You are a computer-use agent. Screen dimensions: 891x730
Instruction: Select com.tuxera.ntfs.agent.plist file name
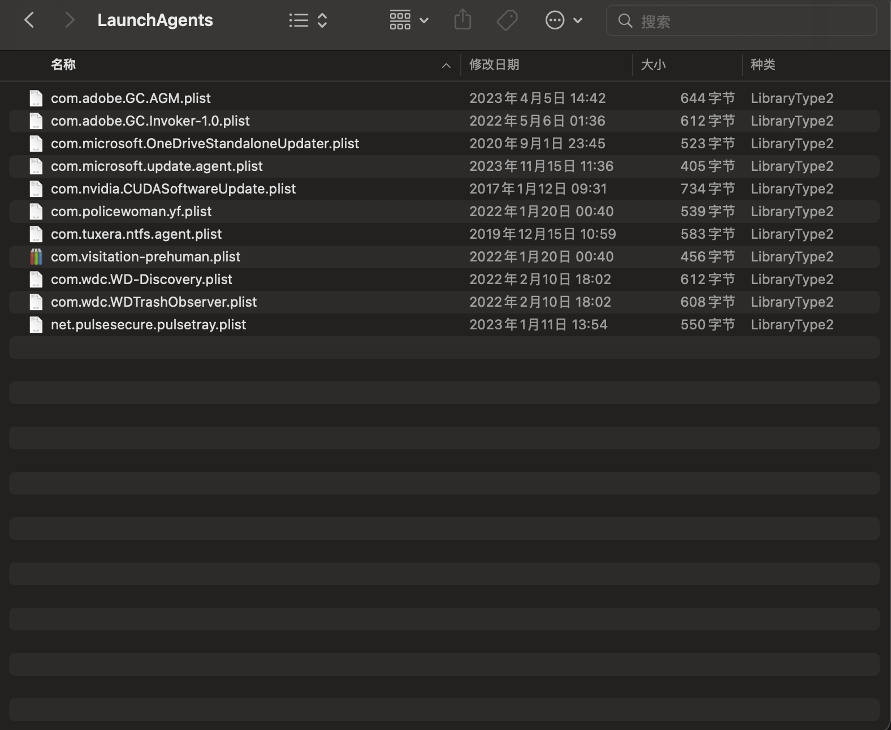click(x=136, y=234)
